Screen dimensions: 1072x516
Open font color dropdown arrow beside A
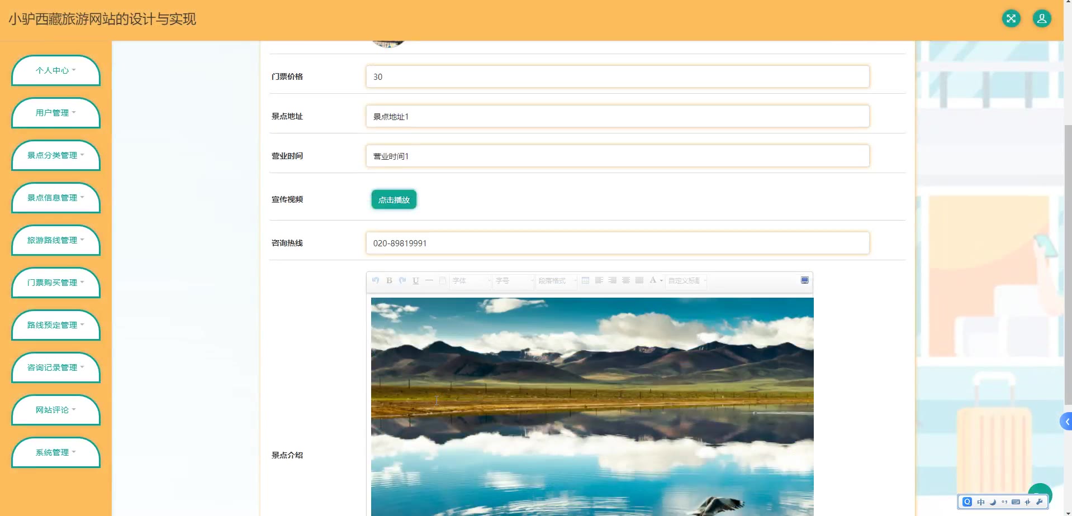click(x=661, y=281)
